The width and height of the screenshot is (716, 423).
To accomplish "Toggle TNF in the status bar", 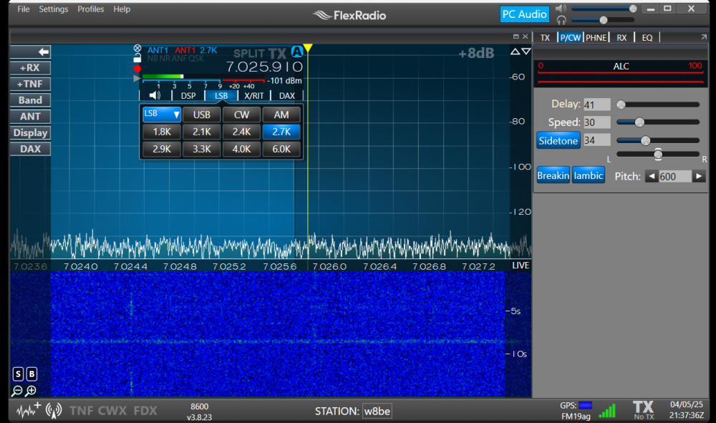I will [x=82, y=411].
